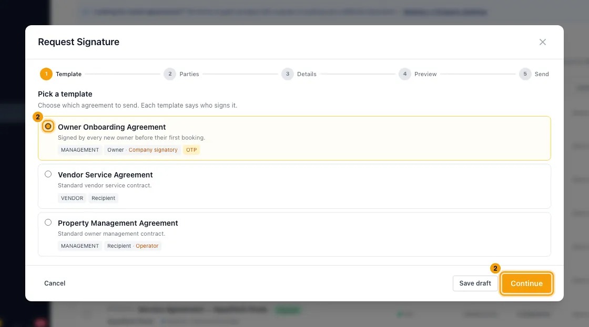589x327 pixels.
Task: Go to the Template step 1 circle
Action: click(46, 74)
